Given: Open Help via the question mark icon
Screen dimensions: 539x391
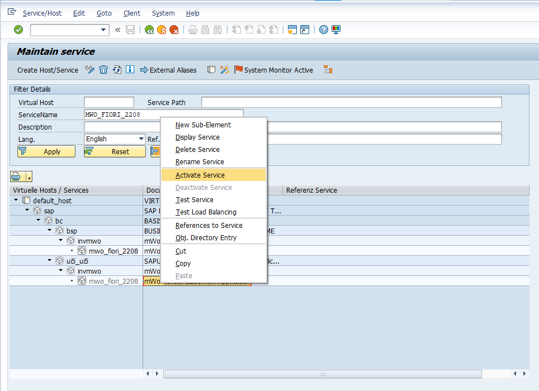Looking at the screenshot, I should (323, 30).
